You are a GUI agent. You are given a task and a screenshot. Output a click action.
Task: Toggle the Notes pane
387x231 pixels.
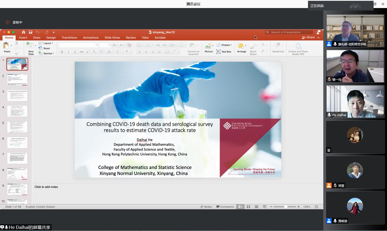(206, 207)
